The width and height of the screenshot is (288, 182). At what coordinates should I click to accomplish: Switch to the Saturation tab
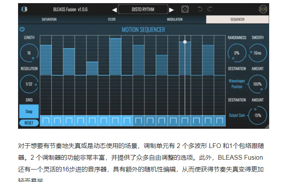(x=49, y=19)
